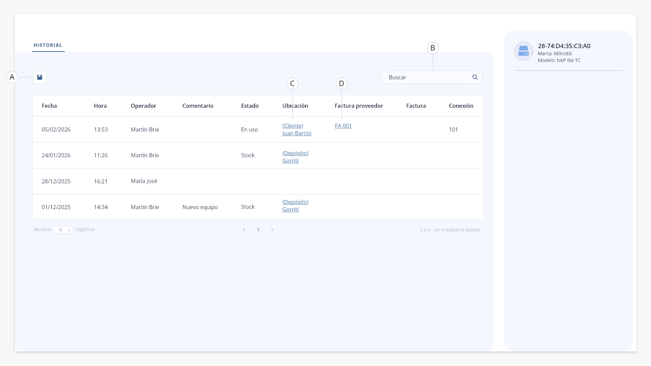
Task: Click the Modelo: hAP lite TC label
Action: pos(559,60)
